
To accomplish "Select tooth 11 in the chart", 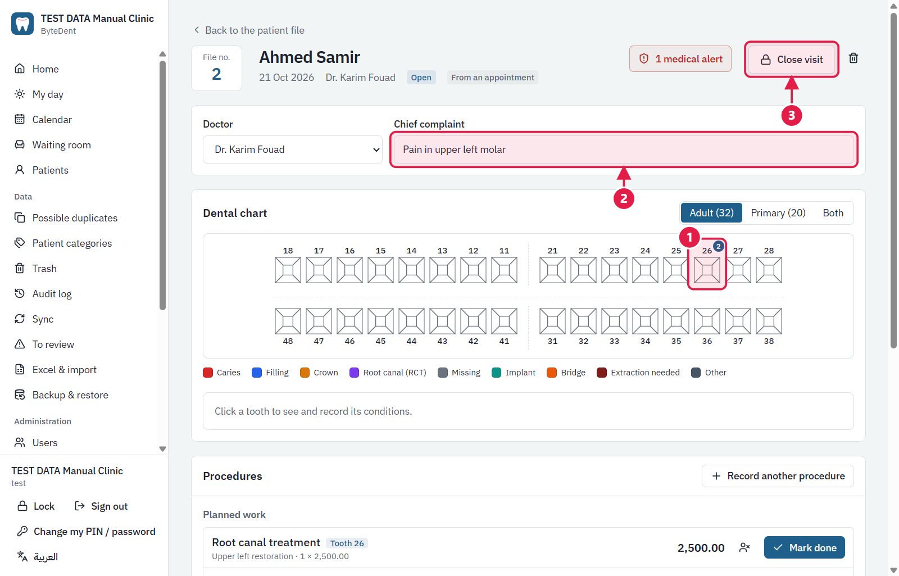I will coord(504,270).
